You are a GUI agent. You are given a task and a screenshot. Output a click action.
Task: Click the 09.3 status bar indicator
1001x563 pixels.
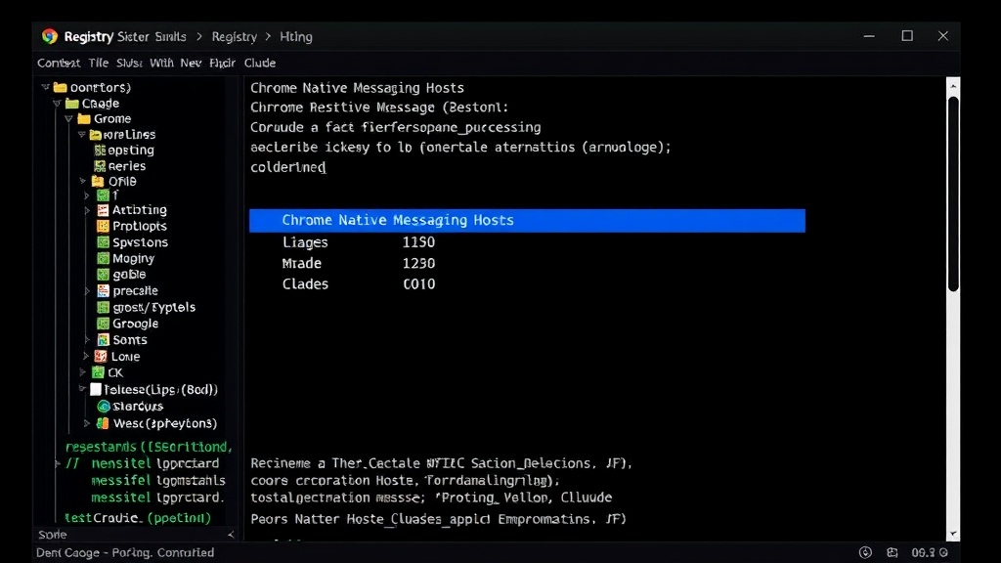[x=930, y=553]
